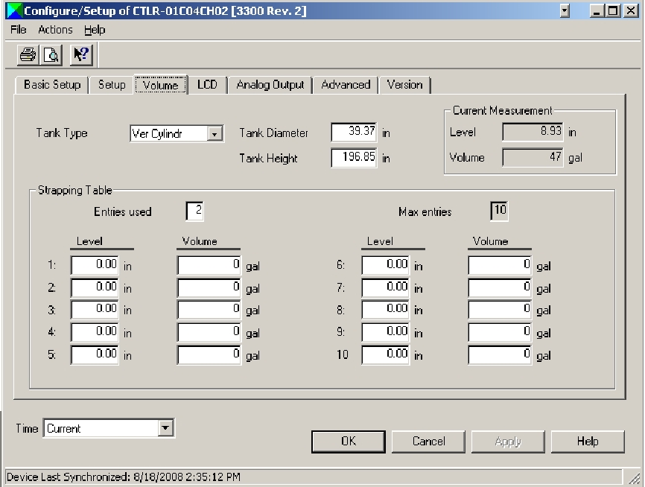Click the Tank Diameter input field

coord(355,133)
